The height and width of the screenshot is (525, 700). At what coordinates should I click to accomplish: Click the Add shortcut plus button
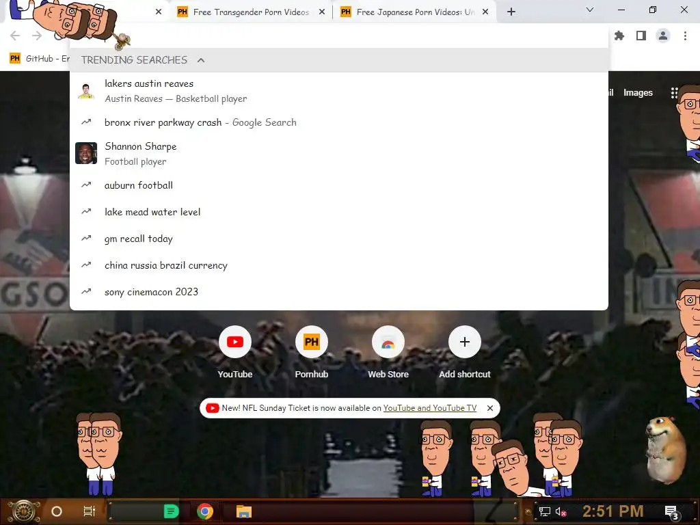pos(465,342)
